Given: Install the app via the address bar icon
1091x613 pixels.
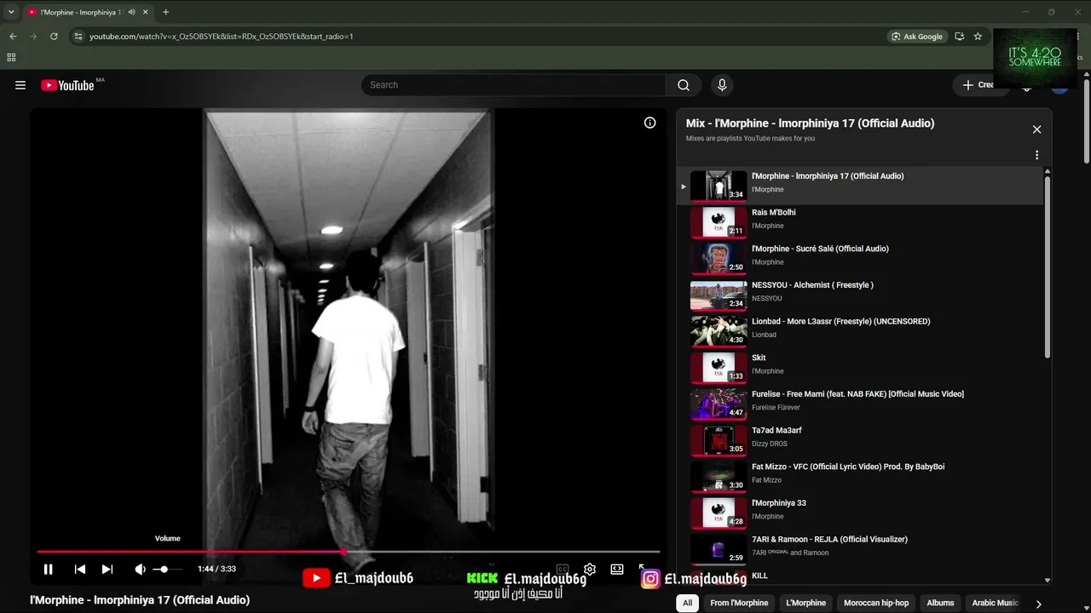Looking at the screenshot, I should click(x=960, y=37).
